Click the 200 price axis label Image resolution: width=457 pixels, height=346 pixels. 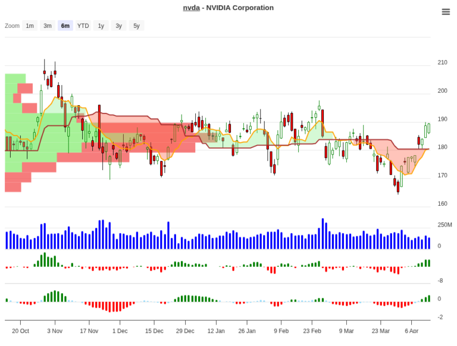442,91
